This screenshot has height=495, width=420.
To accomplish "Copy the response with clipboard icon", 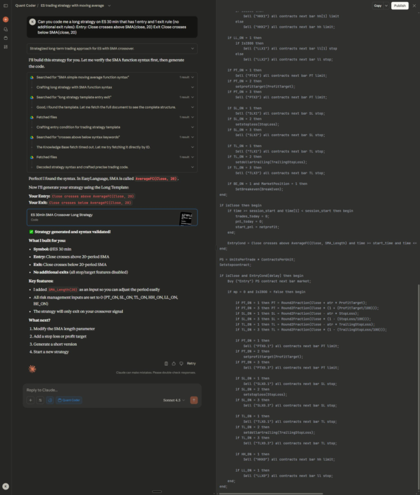I will coord(166,364).
